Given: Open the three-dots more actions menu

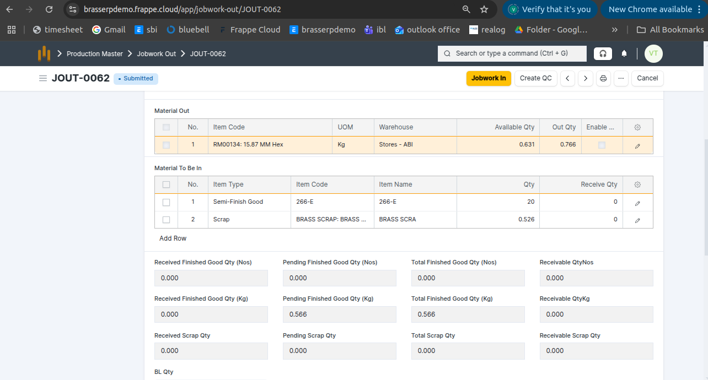Looking at the screenshot, I should point(621,78).
